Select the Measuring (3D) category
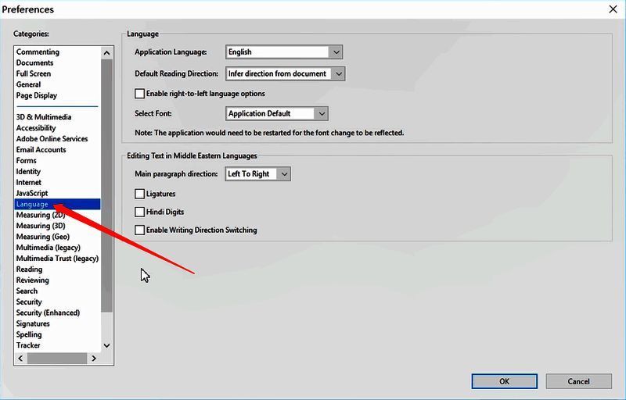626x400 pixels. 41,226
